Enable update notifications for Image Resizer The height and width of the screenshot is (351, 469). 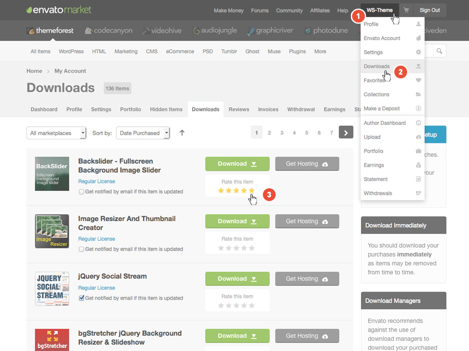(81, 249)
